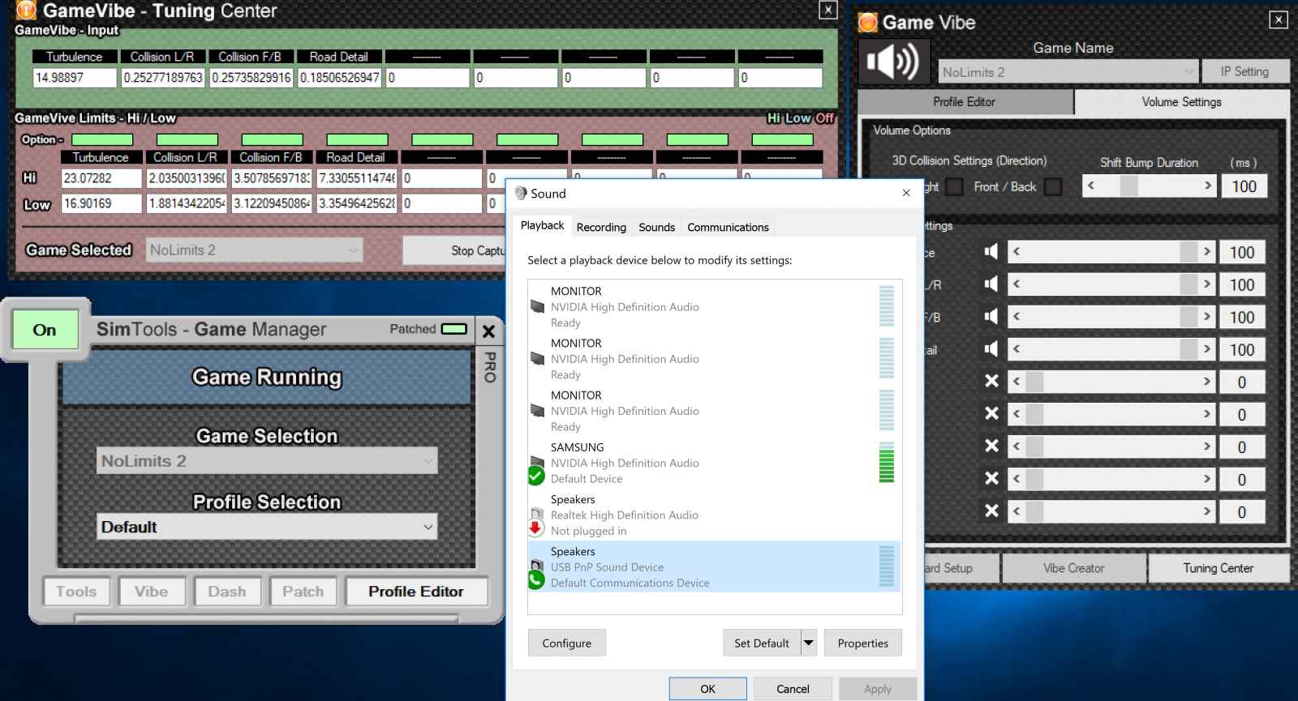Click the PRO label on SimTools sidebar

pos(489,366)
